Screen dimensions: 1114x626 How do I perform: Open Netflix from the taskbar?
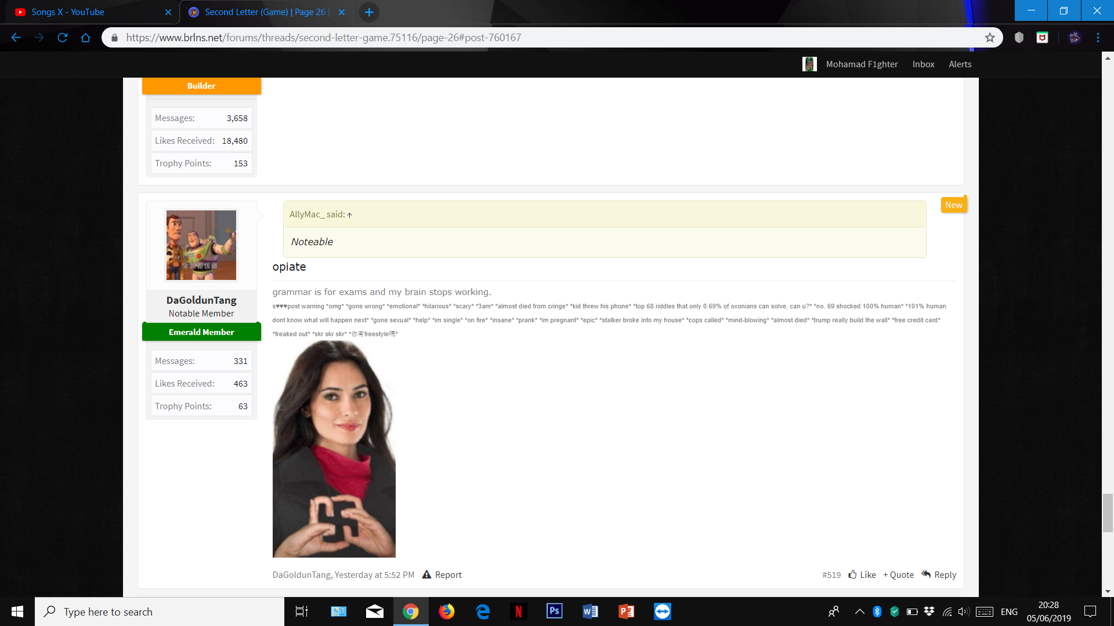coord(519,612)
